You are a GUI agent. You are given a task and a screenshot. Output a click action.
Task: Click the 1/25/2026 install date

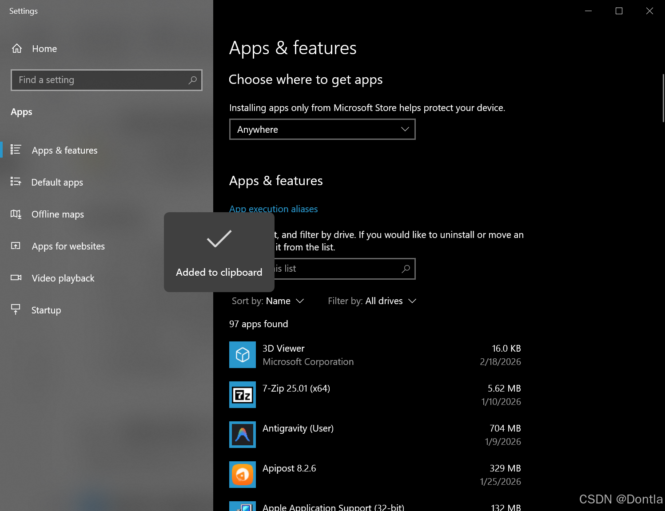pyautogui.click(x=500, y=482)
